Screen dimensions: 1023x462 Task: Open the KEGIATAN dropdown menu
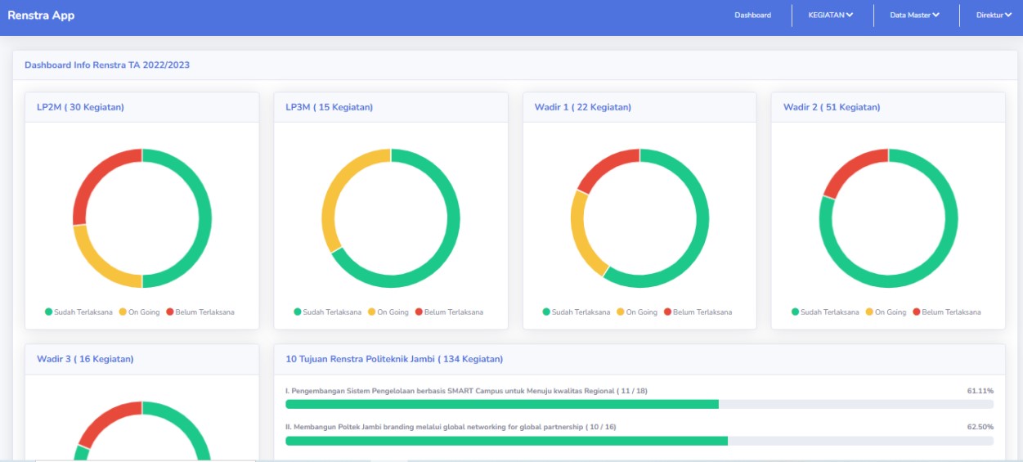pyautogui.click(x=830, y=15)
